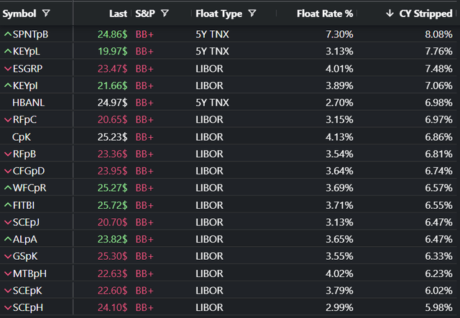The height and width of the screenshot is (318, 460).
Task: Sort by the Symbol column header
Action: [x=19, y=14]
